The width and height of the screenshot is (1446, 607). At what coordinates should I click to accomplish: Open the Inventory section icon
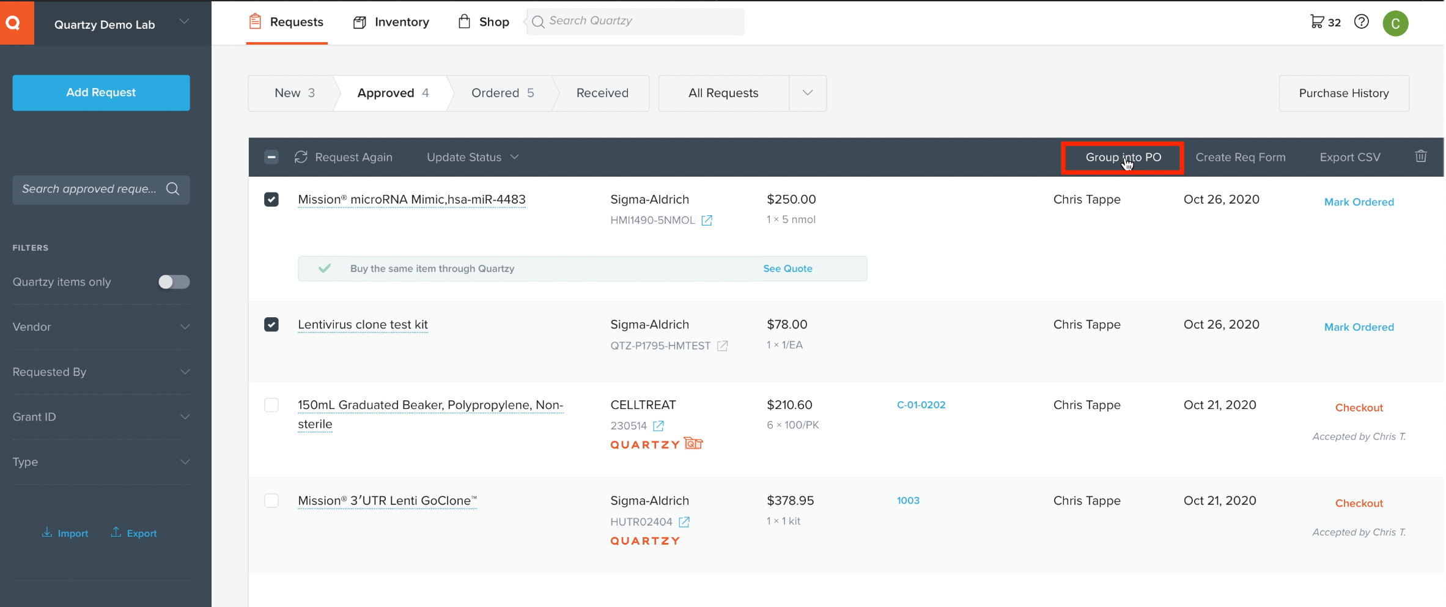click(361, 21)
